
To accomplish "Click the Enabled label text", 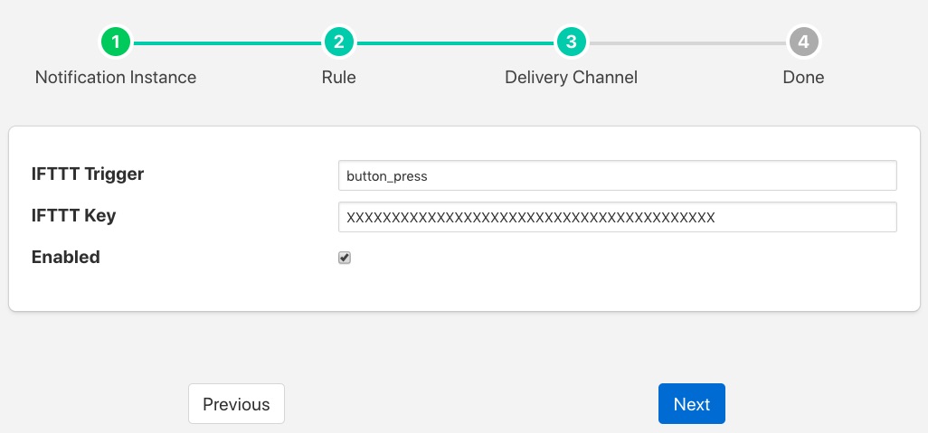I will pos(65,257).
